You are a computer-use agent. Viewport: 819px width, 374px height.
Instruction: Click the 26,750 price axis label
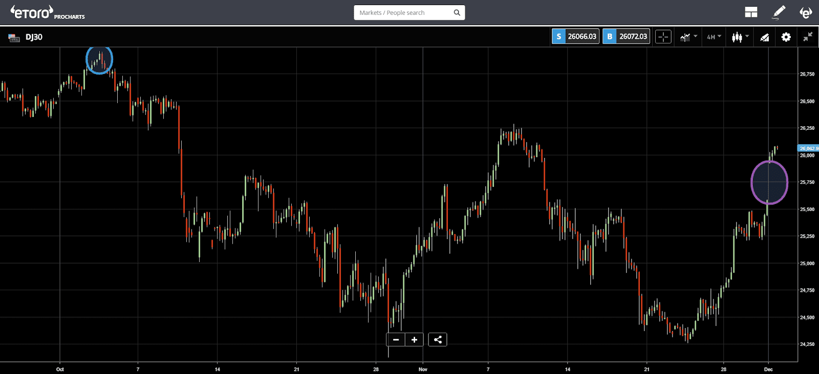[807, 74]
